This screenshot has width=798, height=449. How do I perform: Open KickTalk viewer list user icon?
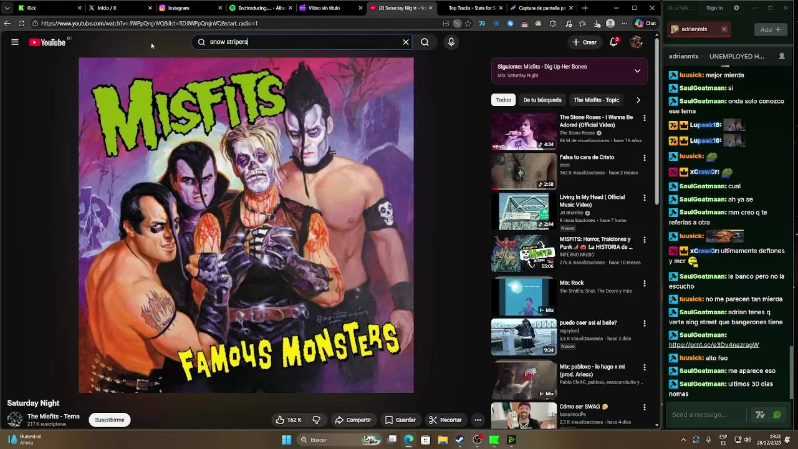pyautogui.click(x=782, y=56)
